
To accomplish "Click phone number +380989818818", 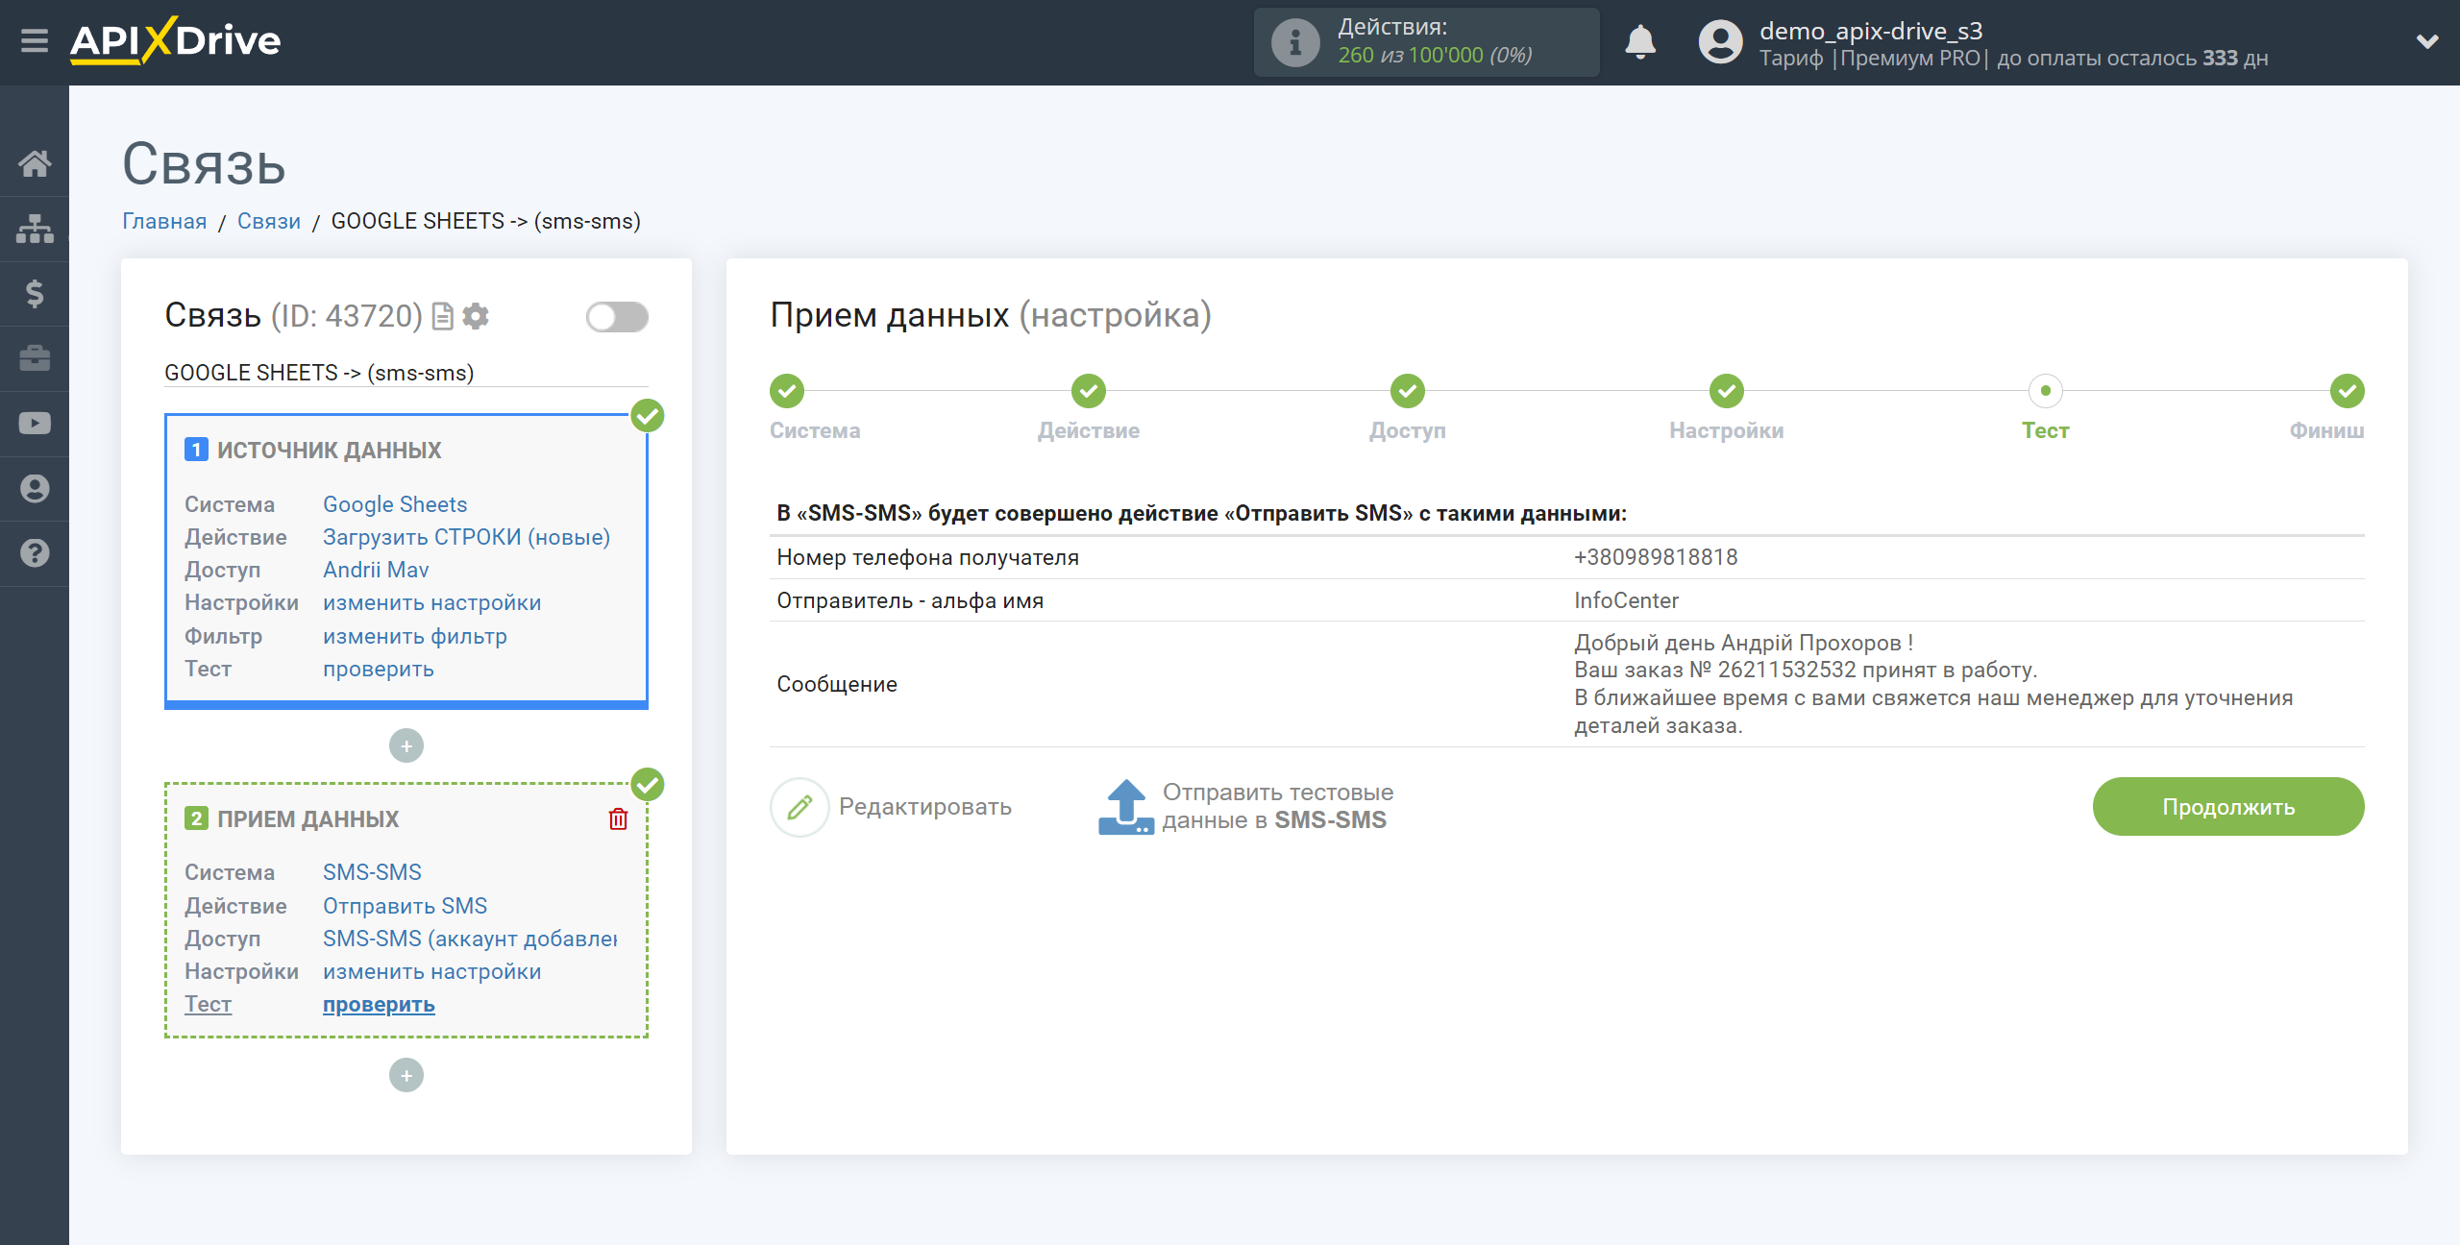I will (x=1656, y=557).
